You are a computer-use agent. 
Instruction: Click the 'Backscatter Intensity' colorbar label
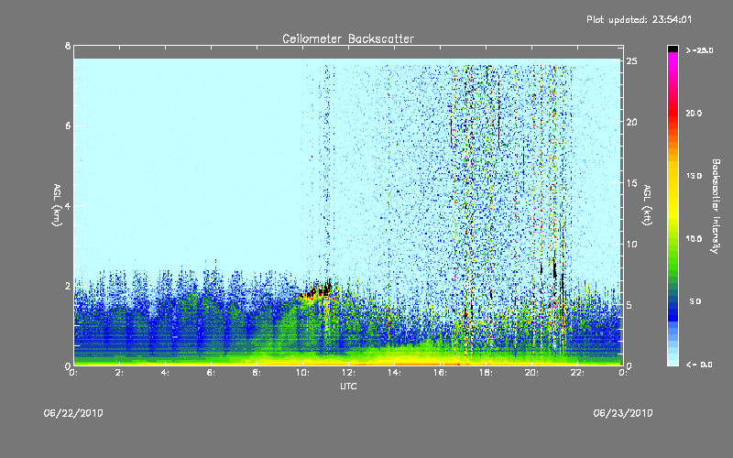click(x=716, y=206)
